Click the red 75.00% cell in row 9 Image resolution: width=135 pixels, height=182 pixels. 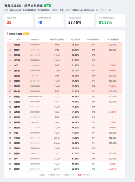click(x=113, y=86)
